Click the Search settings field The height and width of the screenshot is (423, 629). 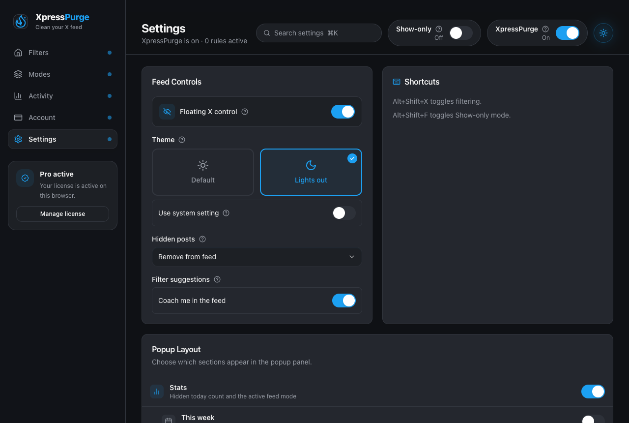[319, 33]
